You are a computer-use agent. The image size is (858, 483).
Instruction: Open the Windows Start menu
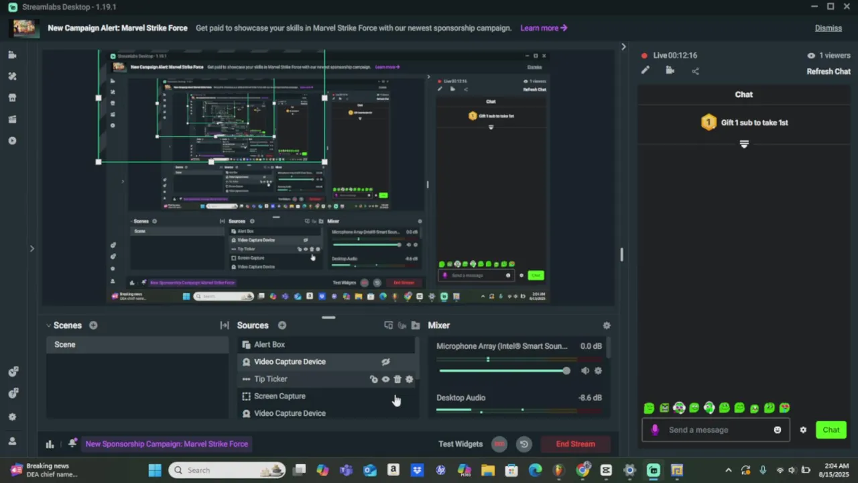click(155, 470)
